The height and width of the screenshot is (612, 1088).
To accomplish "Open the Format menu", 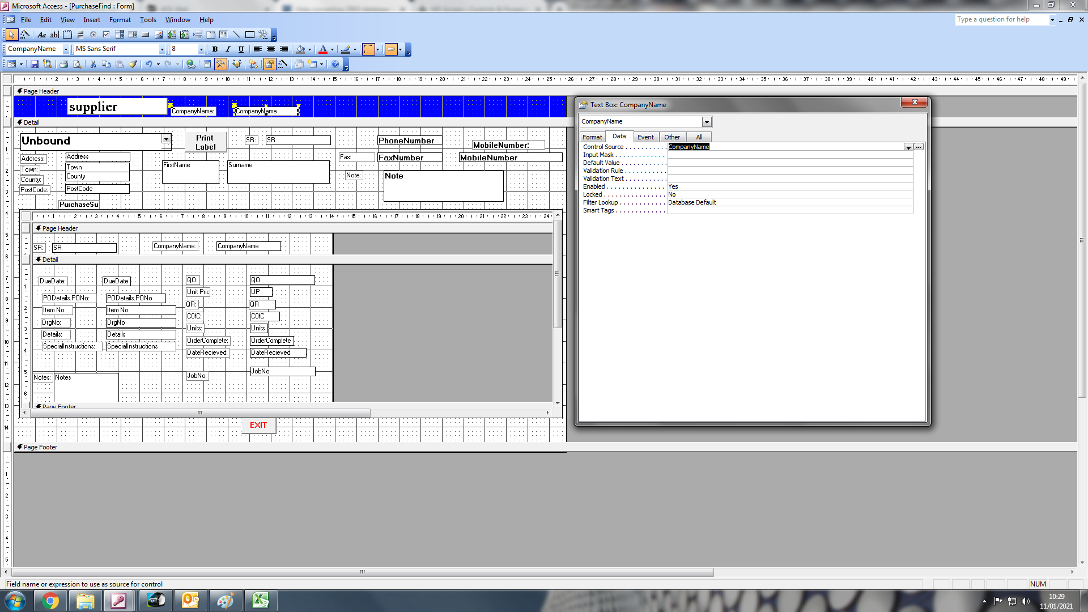I will [120, 20].
